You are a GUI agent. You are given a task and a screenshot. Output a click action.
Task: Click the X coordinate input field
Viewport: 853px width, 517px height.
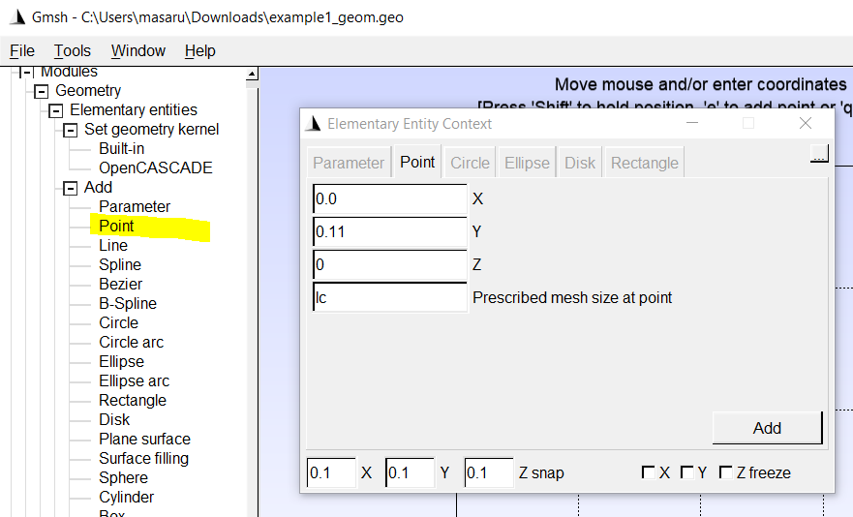[389, 198]
